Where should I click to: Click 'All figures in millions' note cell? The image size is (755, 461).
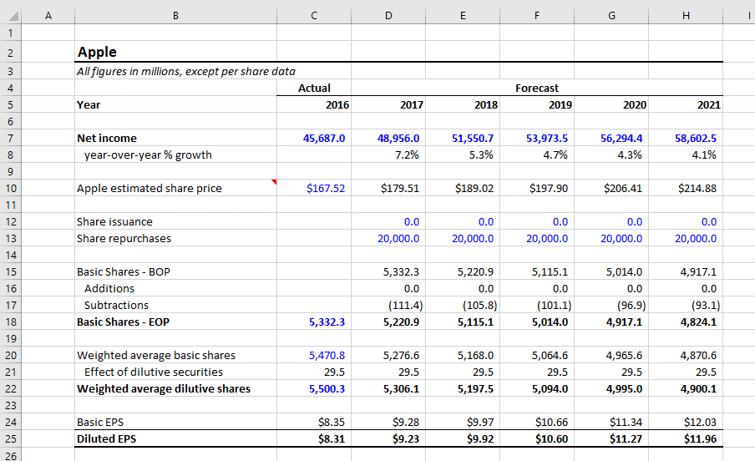[x=186, y=71]
